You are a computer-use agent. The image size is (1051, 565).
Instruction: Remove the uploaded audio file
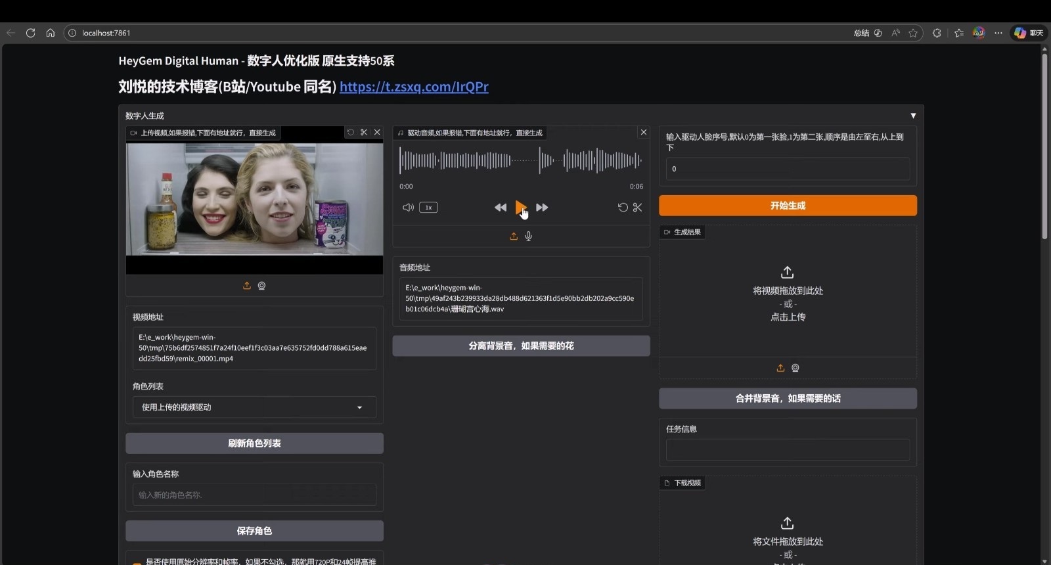pyautogui.click(x=644, y=133)
